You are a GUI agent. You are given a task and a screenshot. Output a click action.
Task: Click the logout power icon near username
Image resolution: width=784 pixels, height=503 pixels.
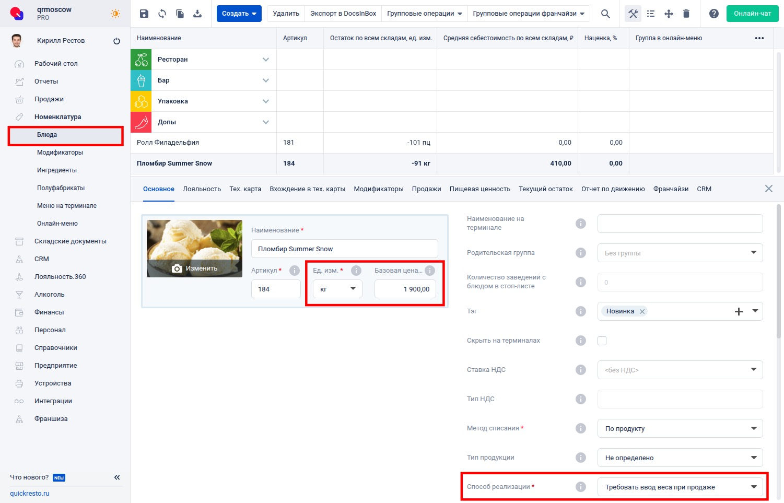[116, 41]
